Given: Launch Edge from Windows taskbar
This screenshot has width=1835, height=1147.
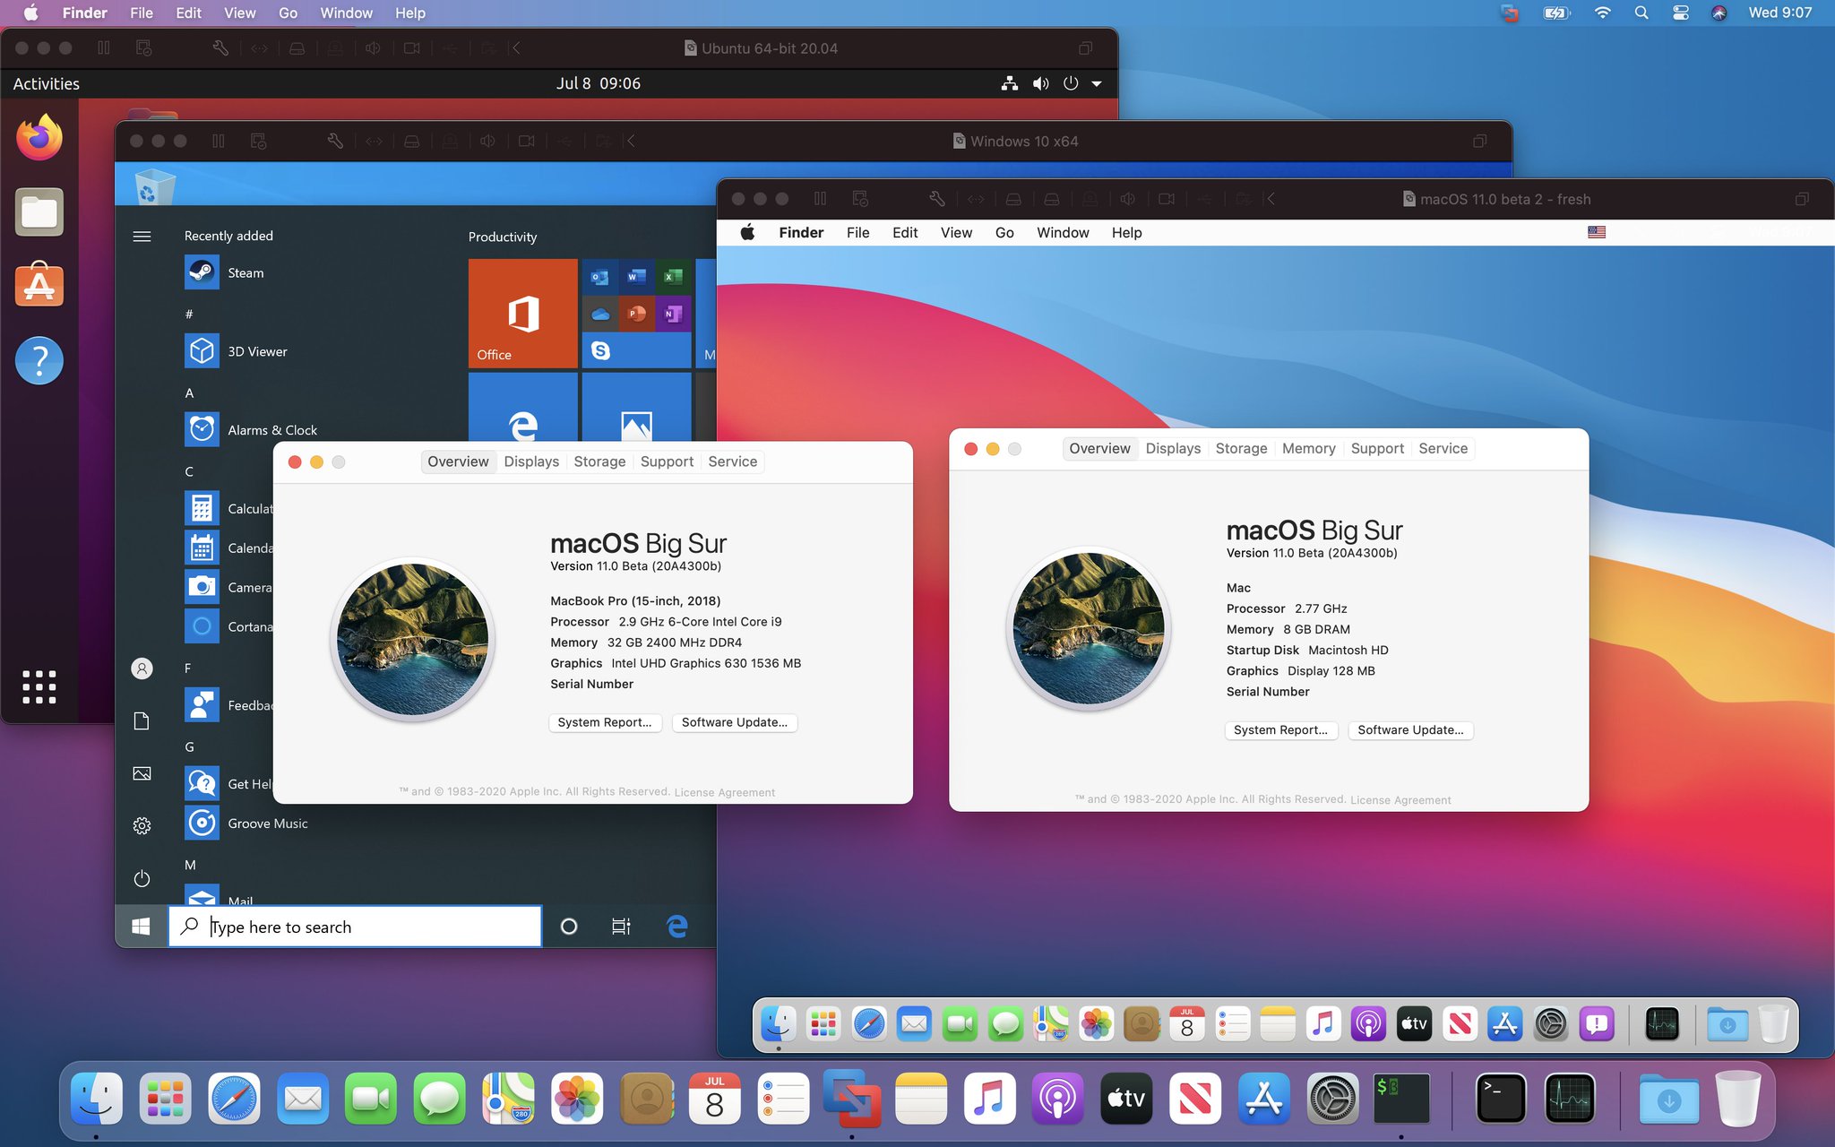Looking at the screenshot, I should pyautogui.click(x=677, y=927).
